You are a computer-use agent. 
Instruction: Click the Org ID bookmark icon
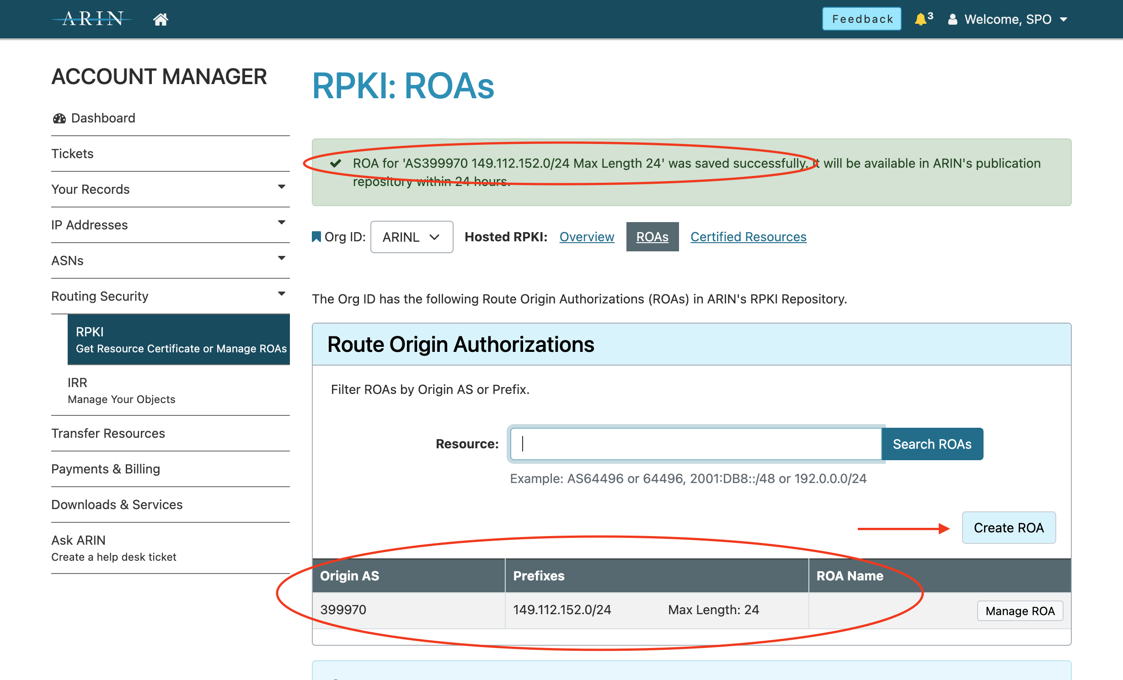click(x=316, y=237)
